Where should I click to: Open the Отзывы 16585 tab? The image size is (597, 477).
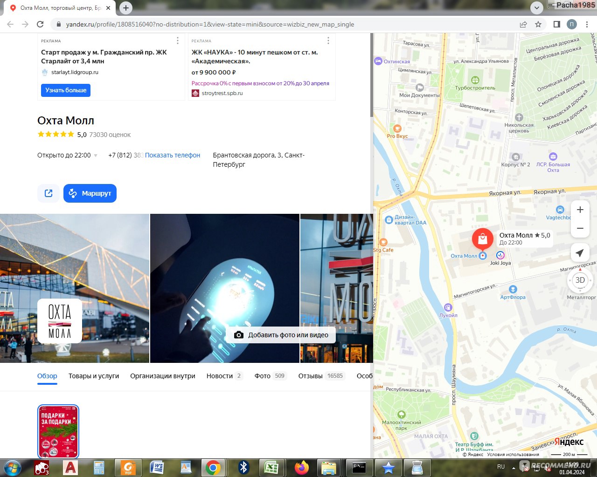(x=321, y=376)
